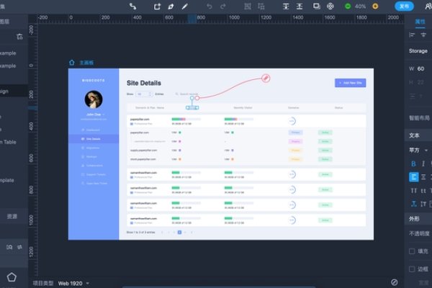Select the Pen tool in the toolbar
Viewport: 432px width, 288px height.
pyautogui.click(x=171, y=6)
